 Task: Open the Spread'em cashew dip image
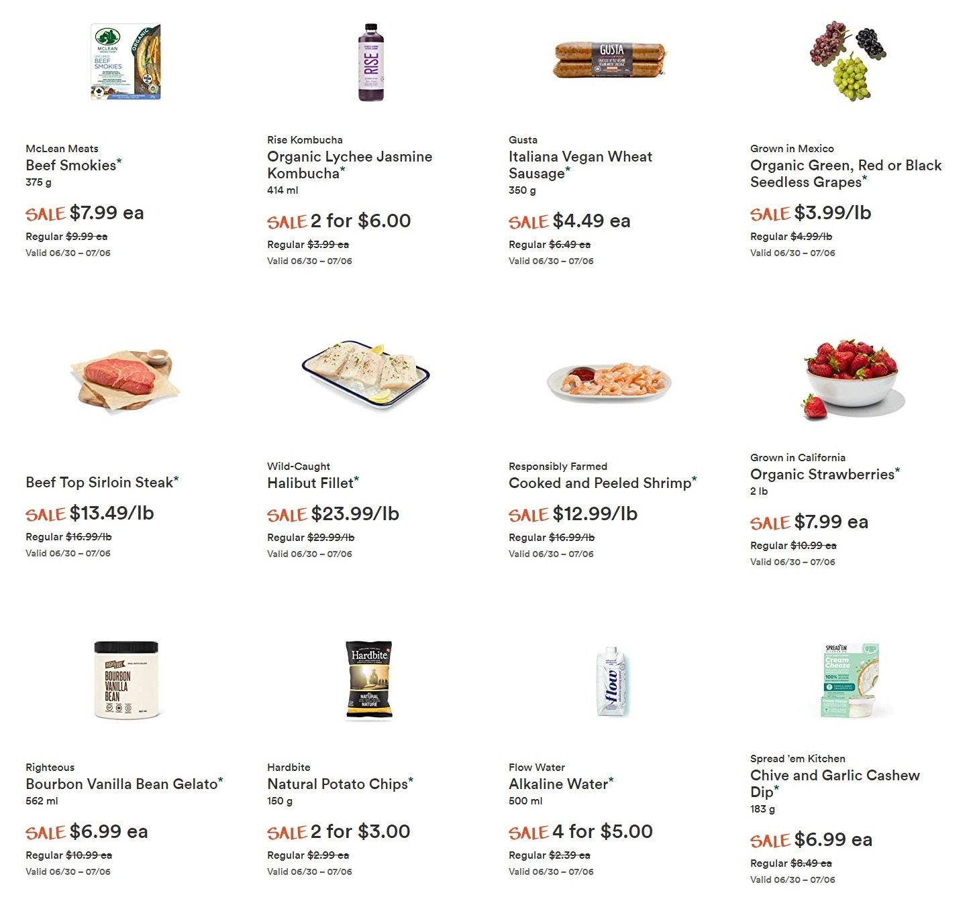(850, 680)
